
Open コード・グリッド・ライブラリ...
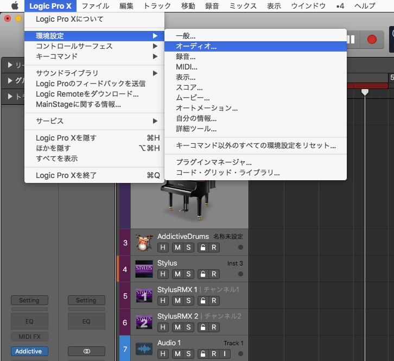256,173
